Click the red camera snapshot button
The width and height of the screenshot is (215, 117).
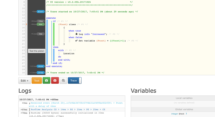[55, 80]
